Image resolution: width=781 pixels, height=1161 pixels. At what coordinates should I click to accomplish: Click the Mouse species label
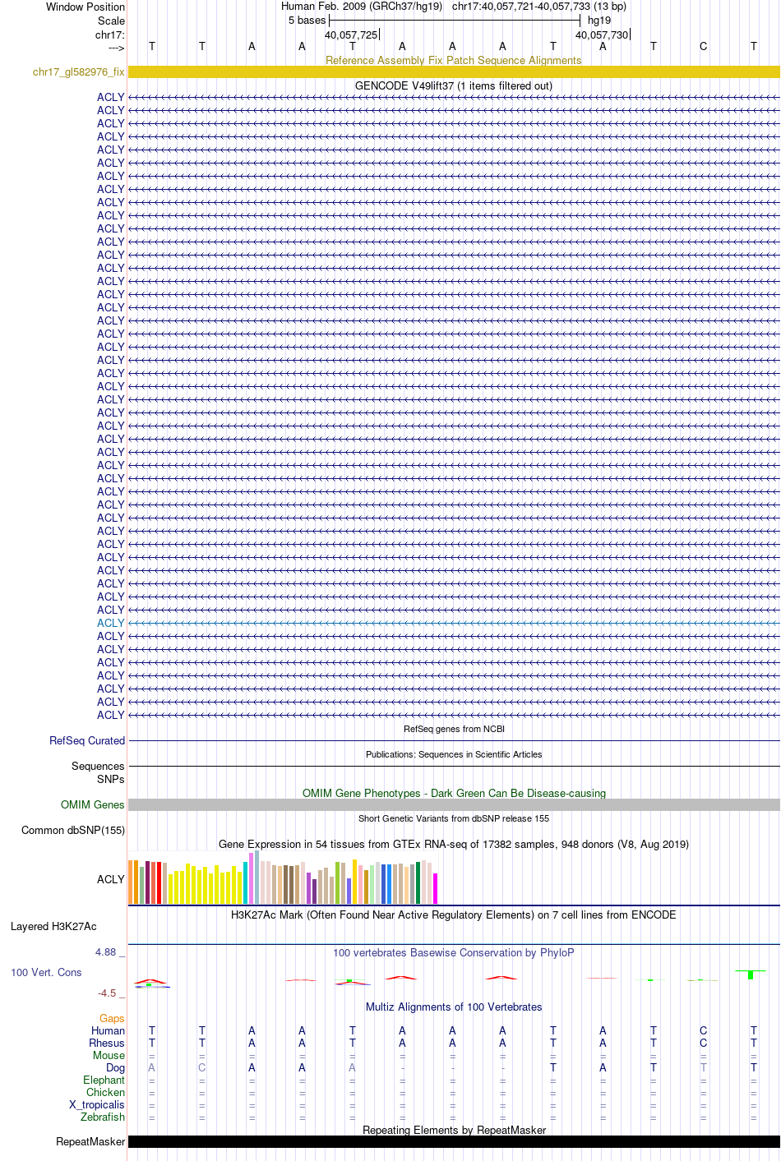pyautogui.click(x=109, y=1055)
